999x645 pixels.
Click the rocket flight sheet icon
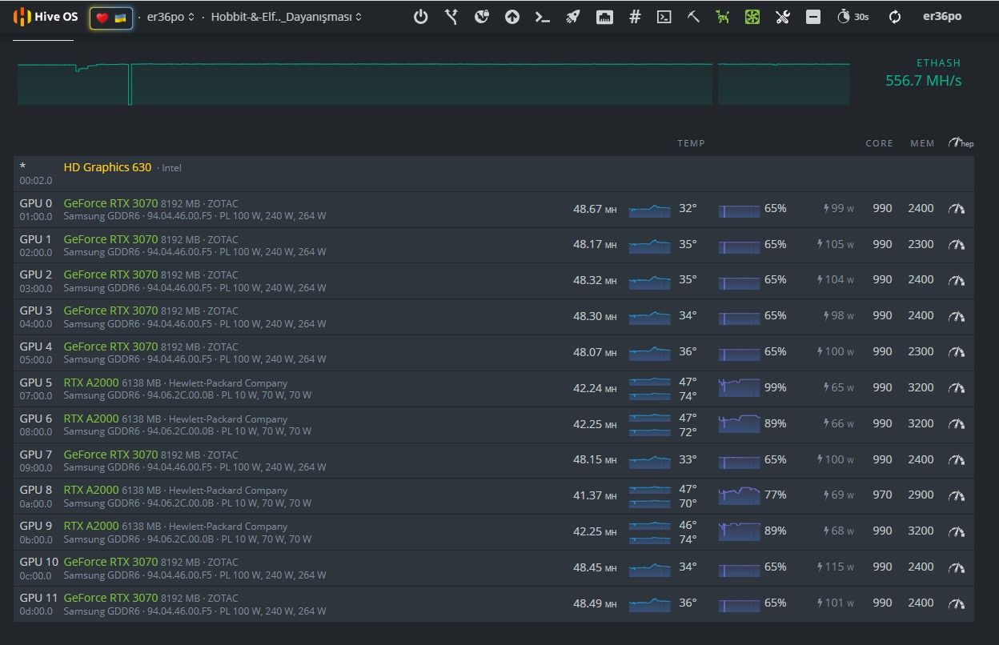click(573, 17)
